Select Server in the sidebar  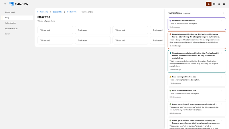(17, 34)
